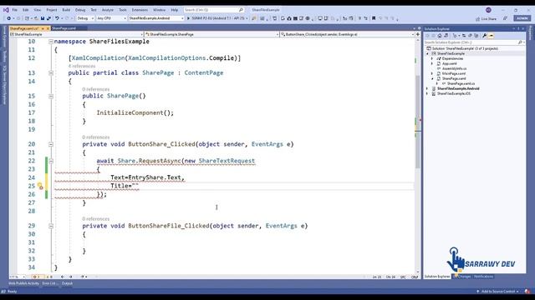
Task: Expand the Dependencies node
Action: 432,58
